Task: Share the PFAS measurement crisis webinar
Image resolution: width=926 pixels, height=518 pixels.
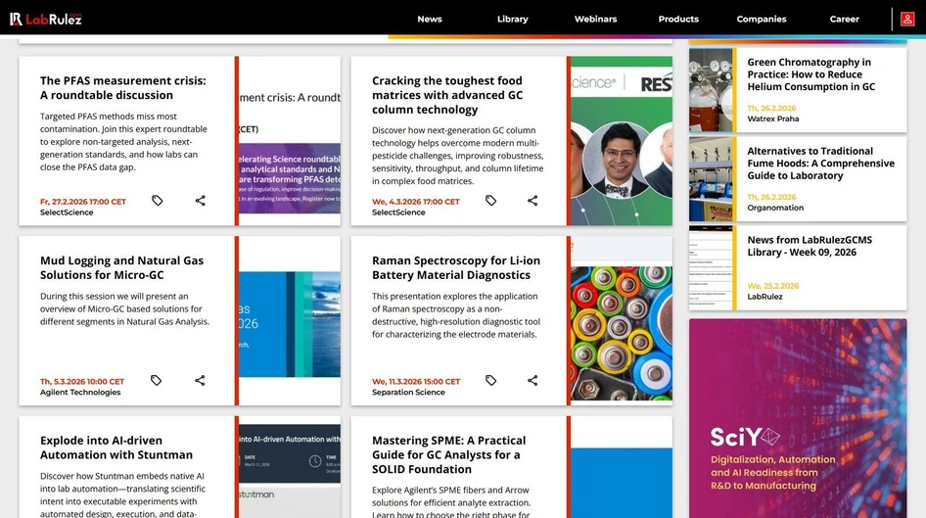Action: [x=200, y=201]
